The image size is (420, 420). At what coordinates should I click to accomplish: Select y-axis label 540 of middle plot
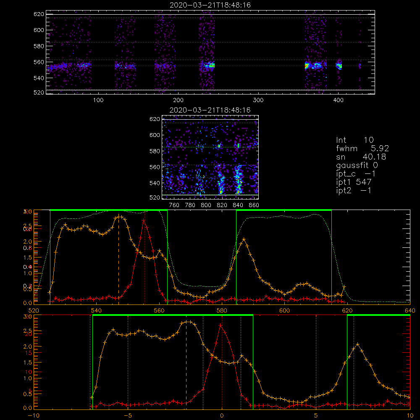(155, 183)
